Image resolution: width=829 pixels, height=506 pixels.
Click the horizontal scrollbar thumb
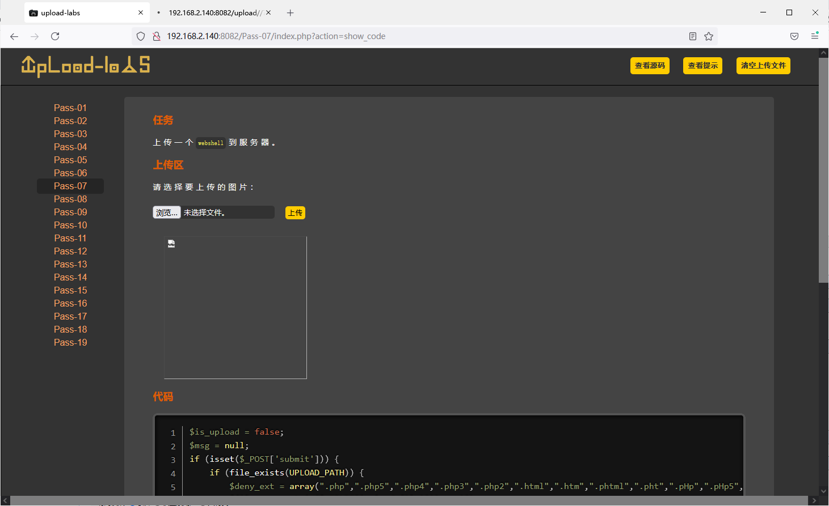coord(409,501)
